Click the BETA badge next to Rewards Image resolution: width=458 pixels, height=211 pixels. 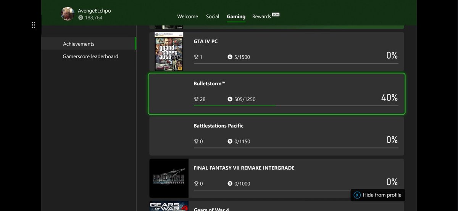pos(276,14)
